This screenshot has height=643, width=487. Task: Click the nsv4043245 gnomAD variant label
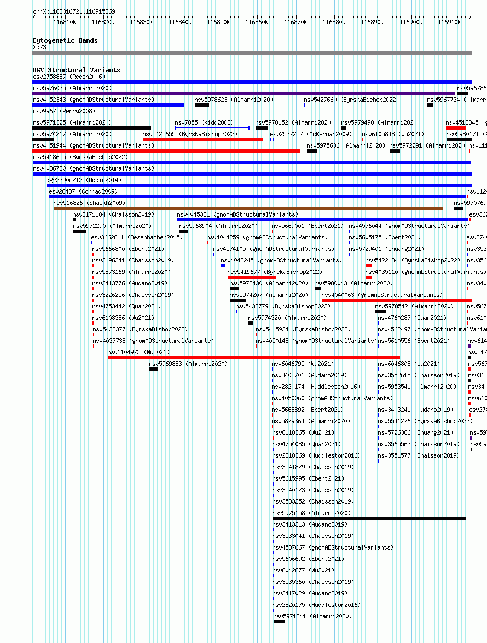(281, 260)
